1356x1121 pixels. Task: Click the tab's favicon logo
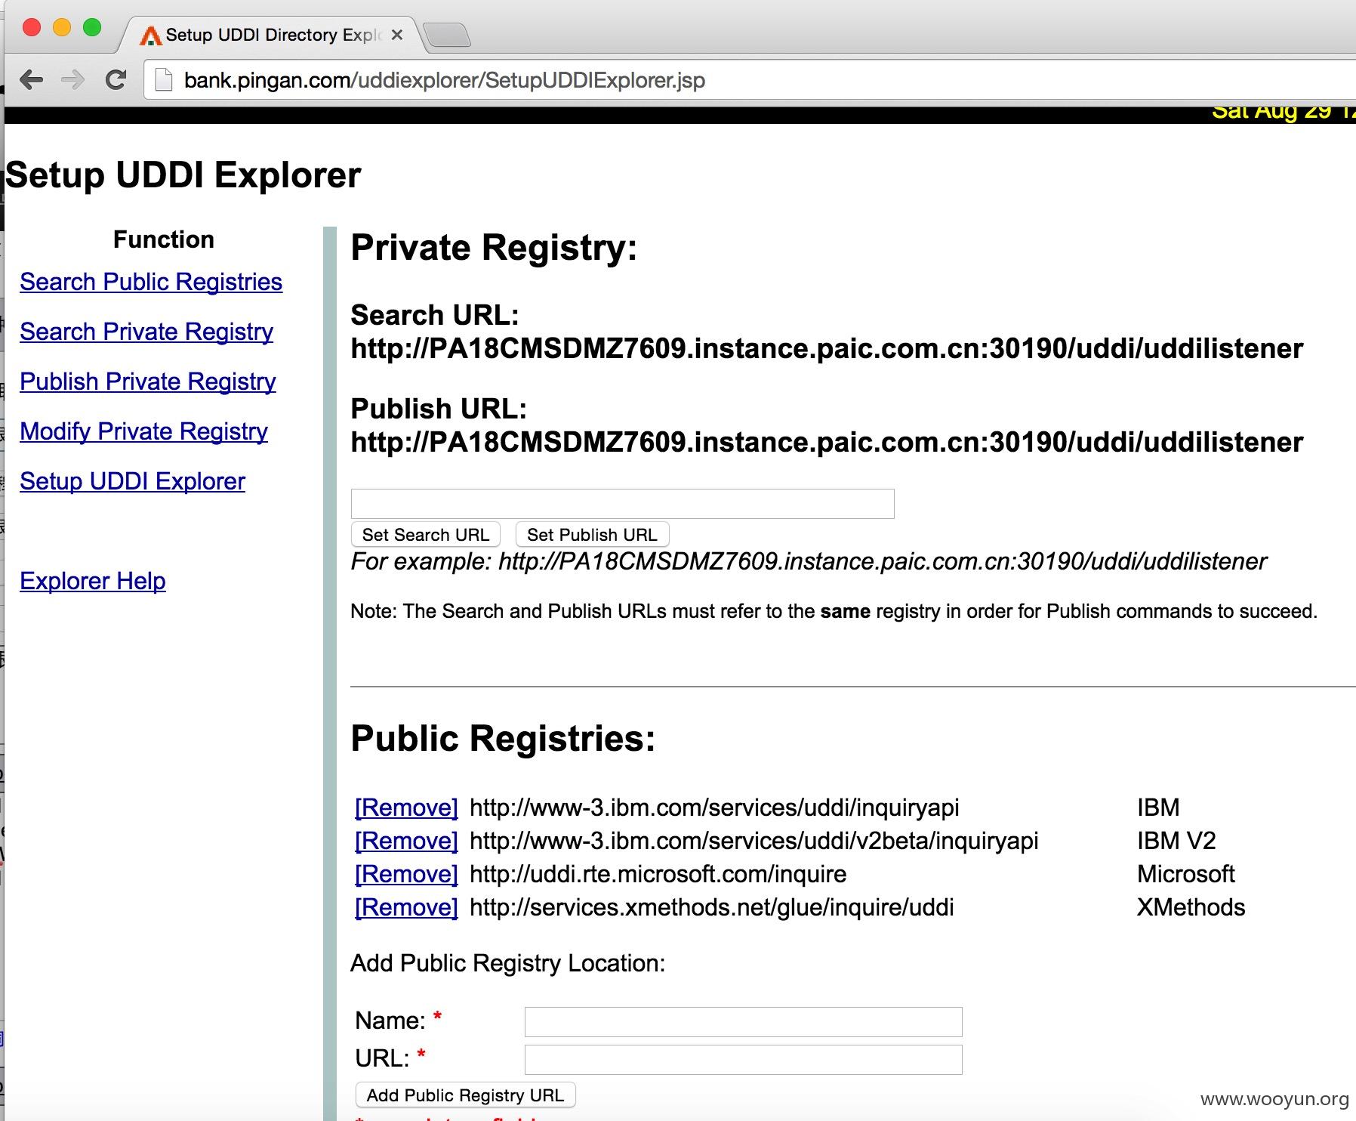click(151, 36)
